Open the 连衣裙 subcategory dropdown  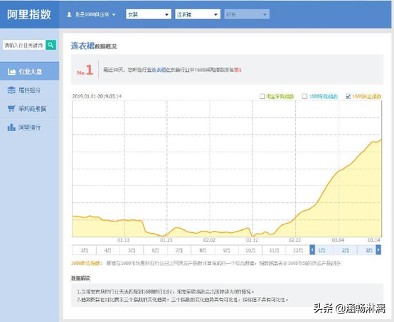(198, 14)
